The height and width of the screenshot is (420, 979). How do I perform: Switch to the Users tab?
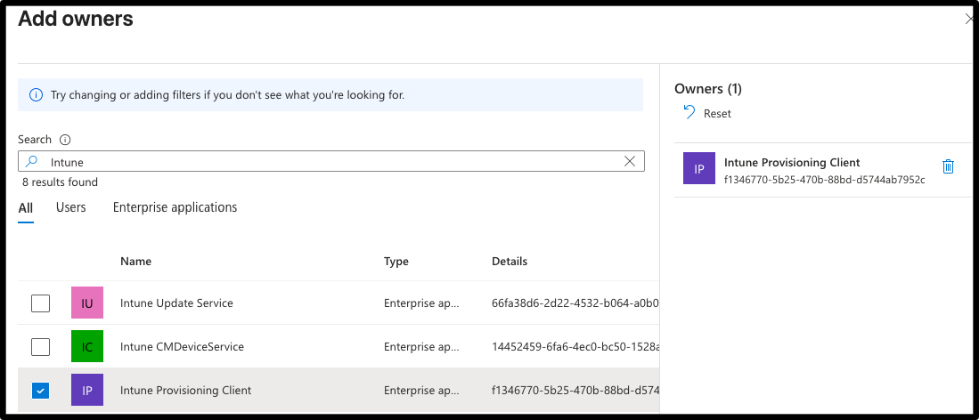click(x=70, y=207)
